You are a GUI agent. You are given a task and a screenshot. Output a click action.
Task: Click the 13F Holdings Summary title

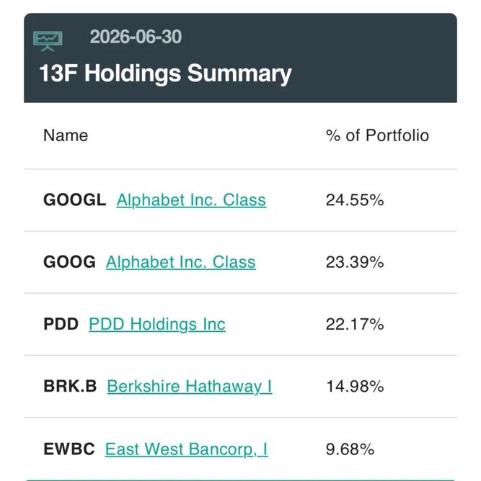tap(165, 74)
